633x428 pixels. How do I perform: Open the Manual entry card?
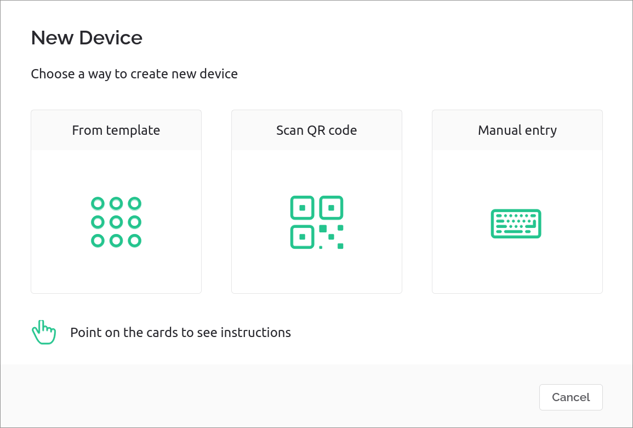click(x=517, y=201)
